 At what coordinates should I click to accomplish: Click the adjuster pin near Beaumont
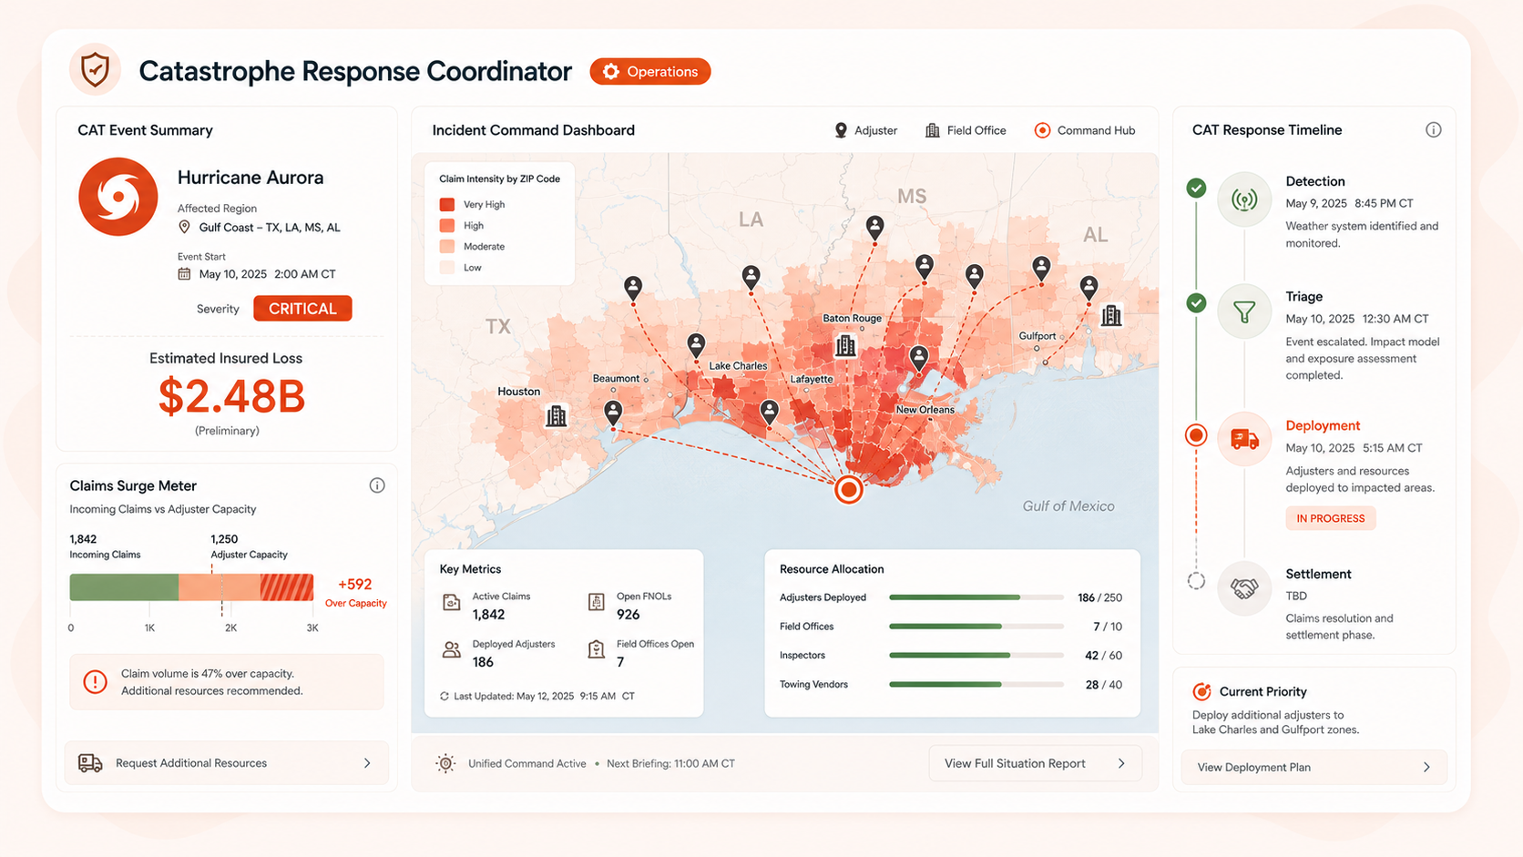613,413
